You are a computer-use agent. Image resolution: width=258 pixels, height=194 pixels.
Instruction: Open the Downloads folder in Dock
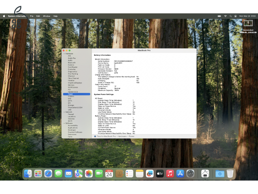[x=220, y=173]
